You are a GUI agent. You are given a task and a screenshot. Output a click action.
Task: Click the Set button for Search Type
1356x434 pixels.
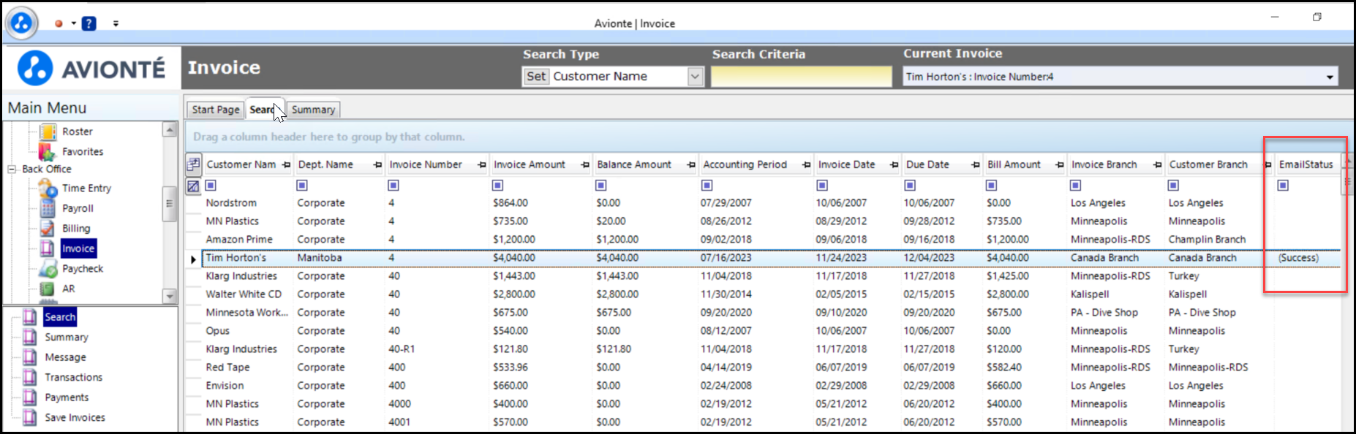click(536, 76)
